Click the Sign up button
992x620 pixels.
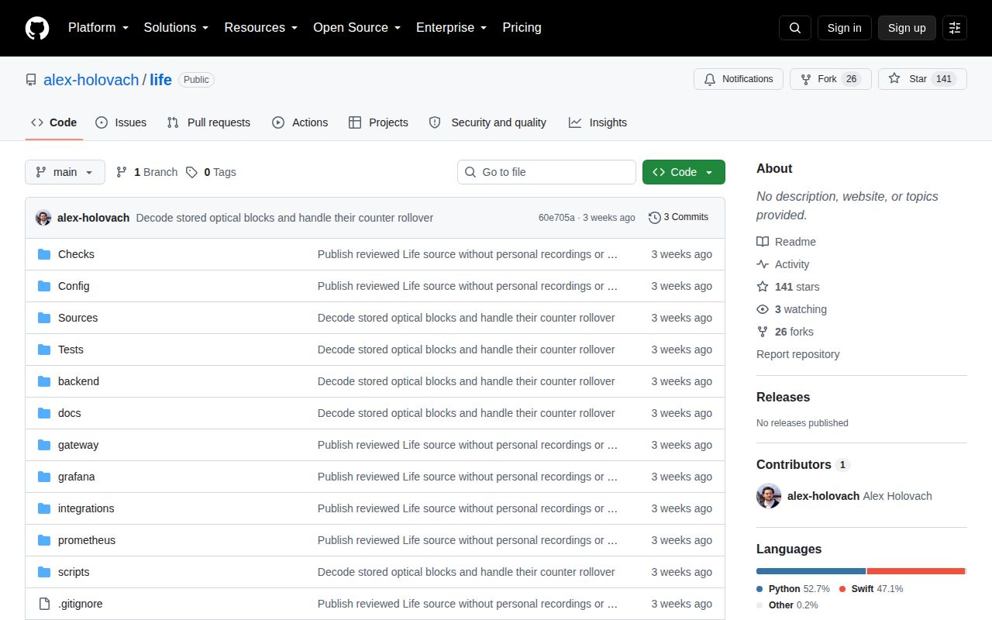tap(907, 28)
